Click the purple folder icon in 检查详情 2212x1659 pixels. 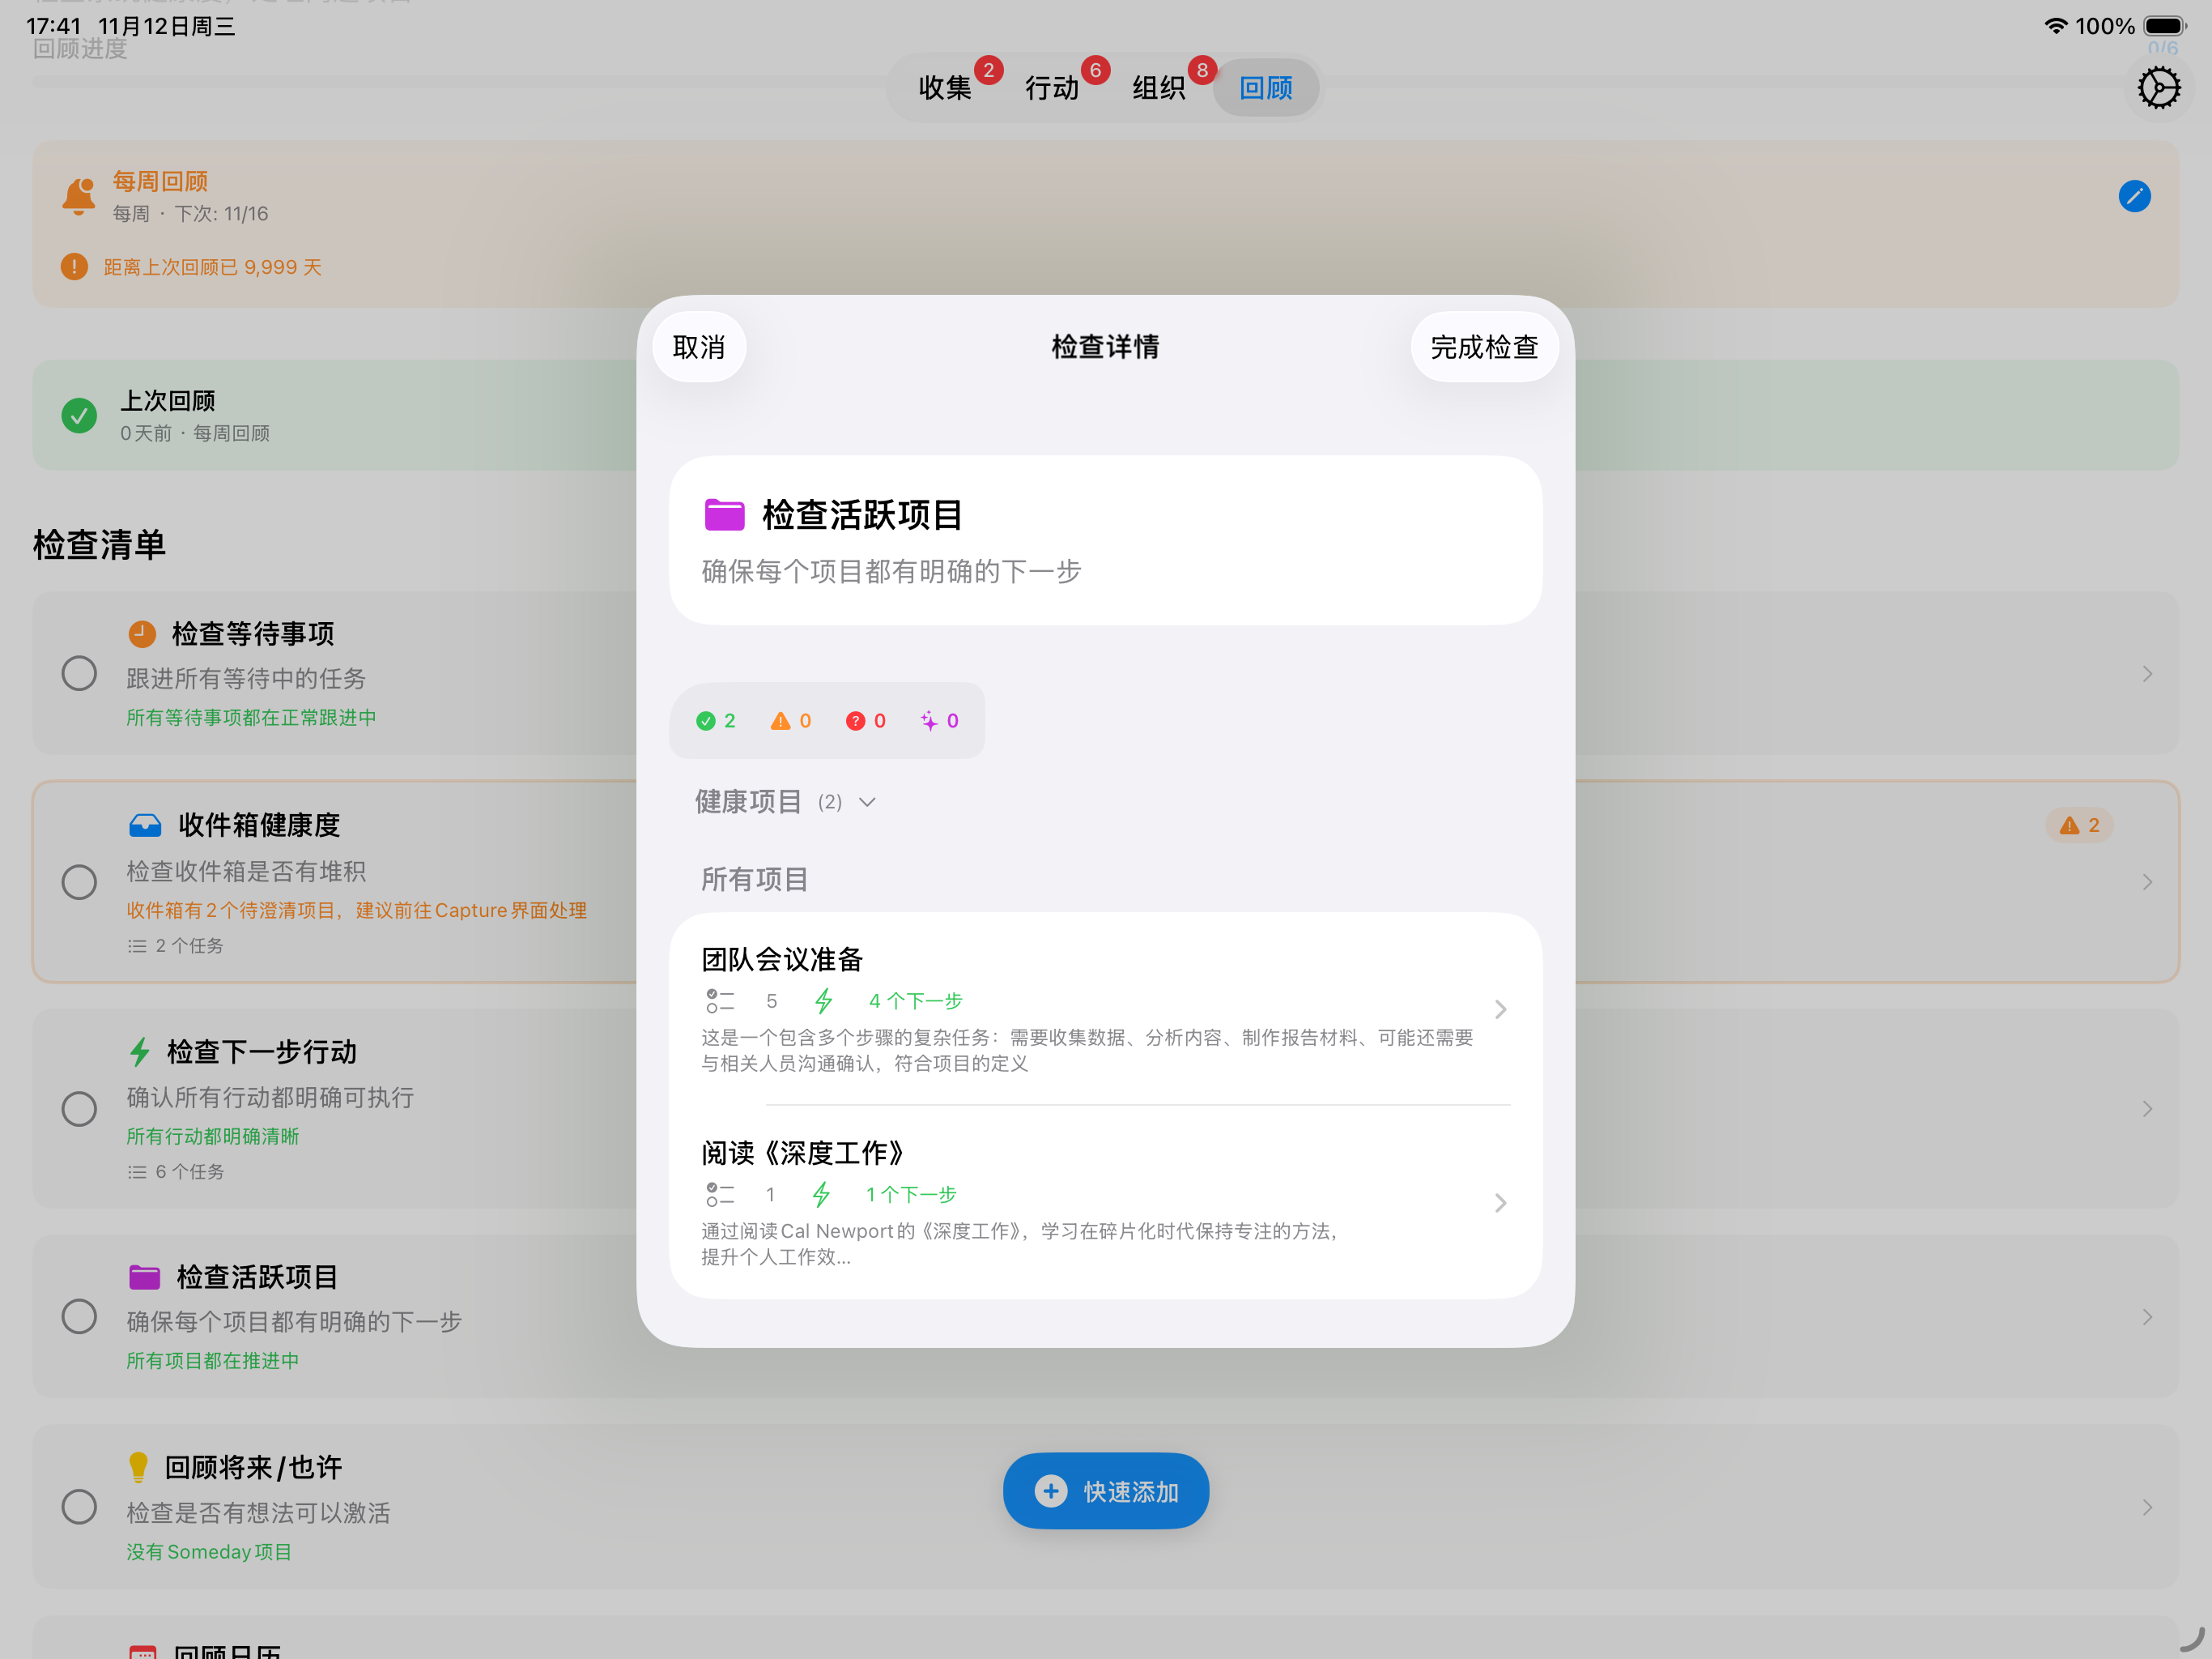723,514
